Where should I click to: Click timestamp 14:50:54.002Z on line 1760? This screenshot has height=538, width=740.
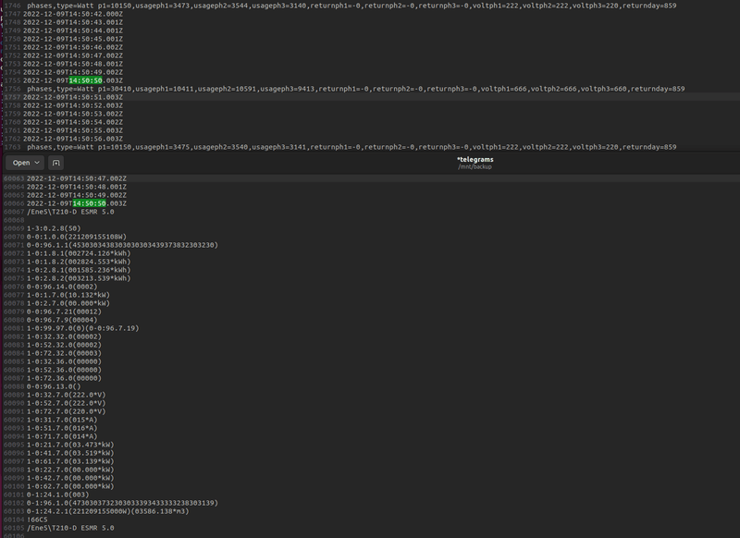[x=73, y=122]
